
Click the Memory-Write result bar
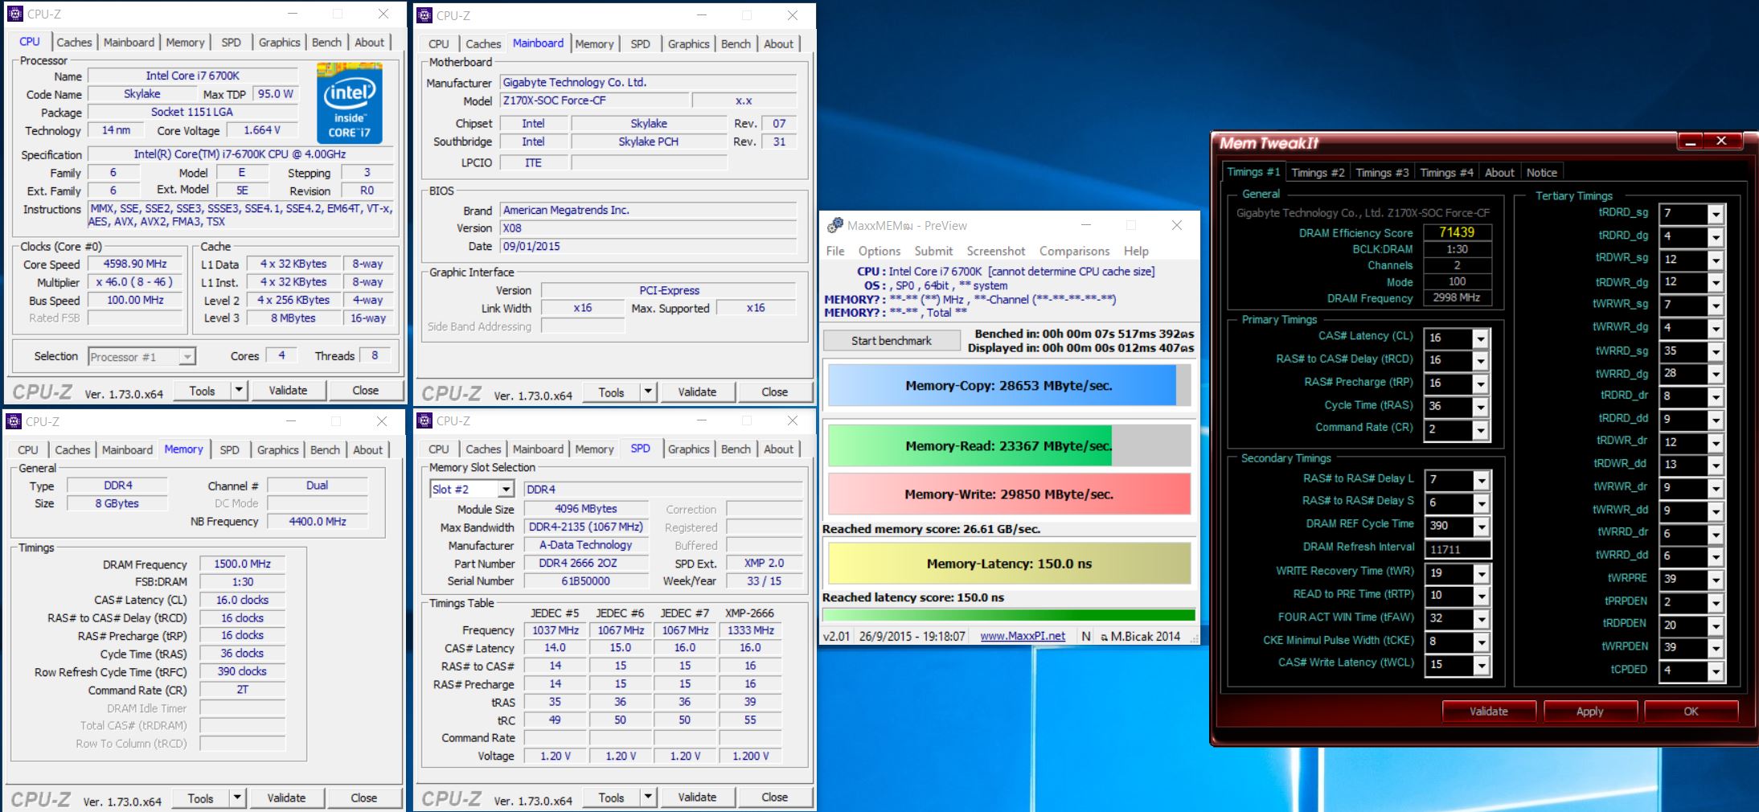click(1009, 494)
